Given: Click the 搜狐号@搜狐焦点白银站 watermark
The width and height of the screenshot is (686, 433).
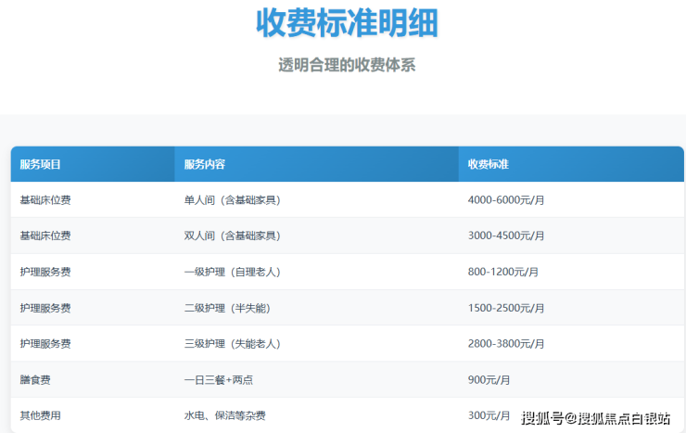Looking at the screenshot, I should click(594, 417).
